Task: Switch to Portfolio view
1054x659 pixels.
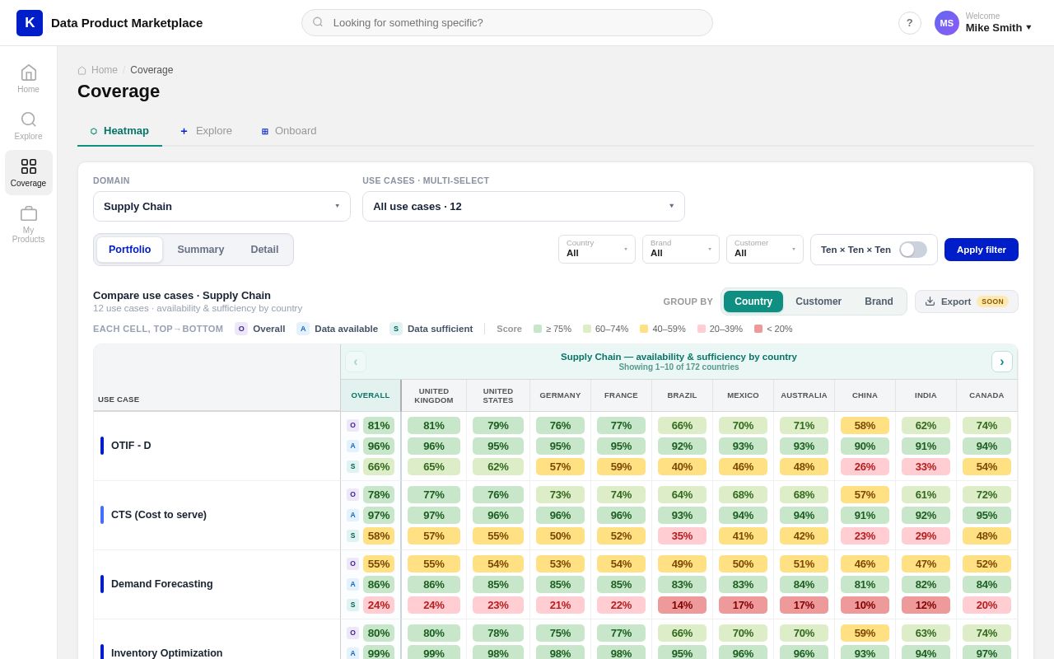Action: point(130,250)
